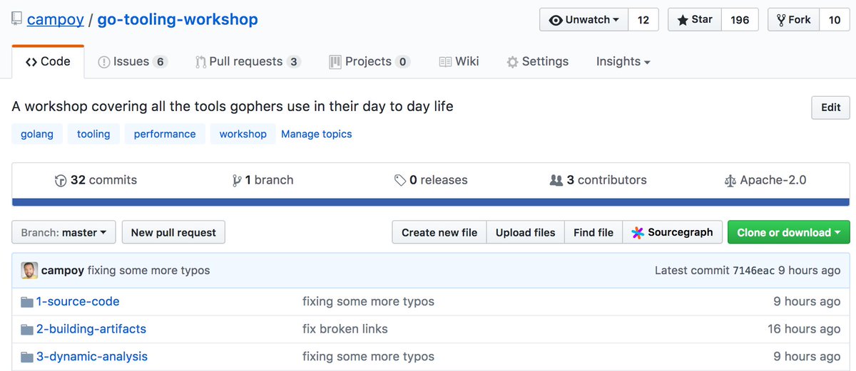Fork the repository with the Fork button

click(x=793, y=20)
